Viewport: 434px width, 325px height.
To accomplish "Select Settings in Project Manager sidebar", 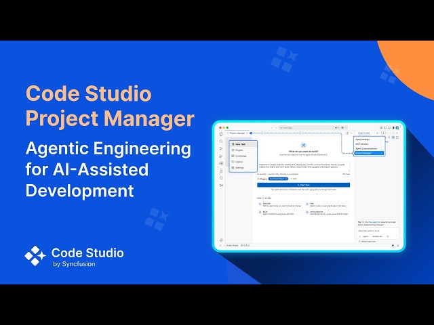I will (243, 167).
